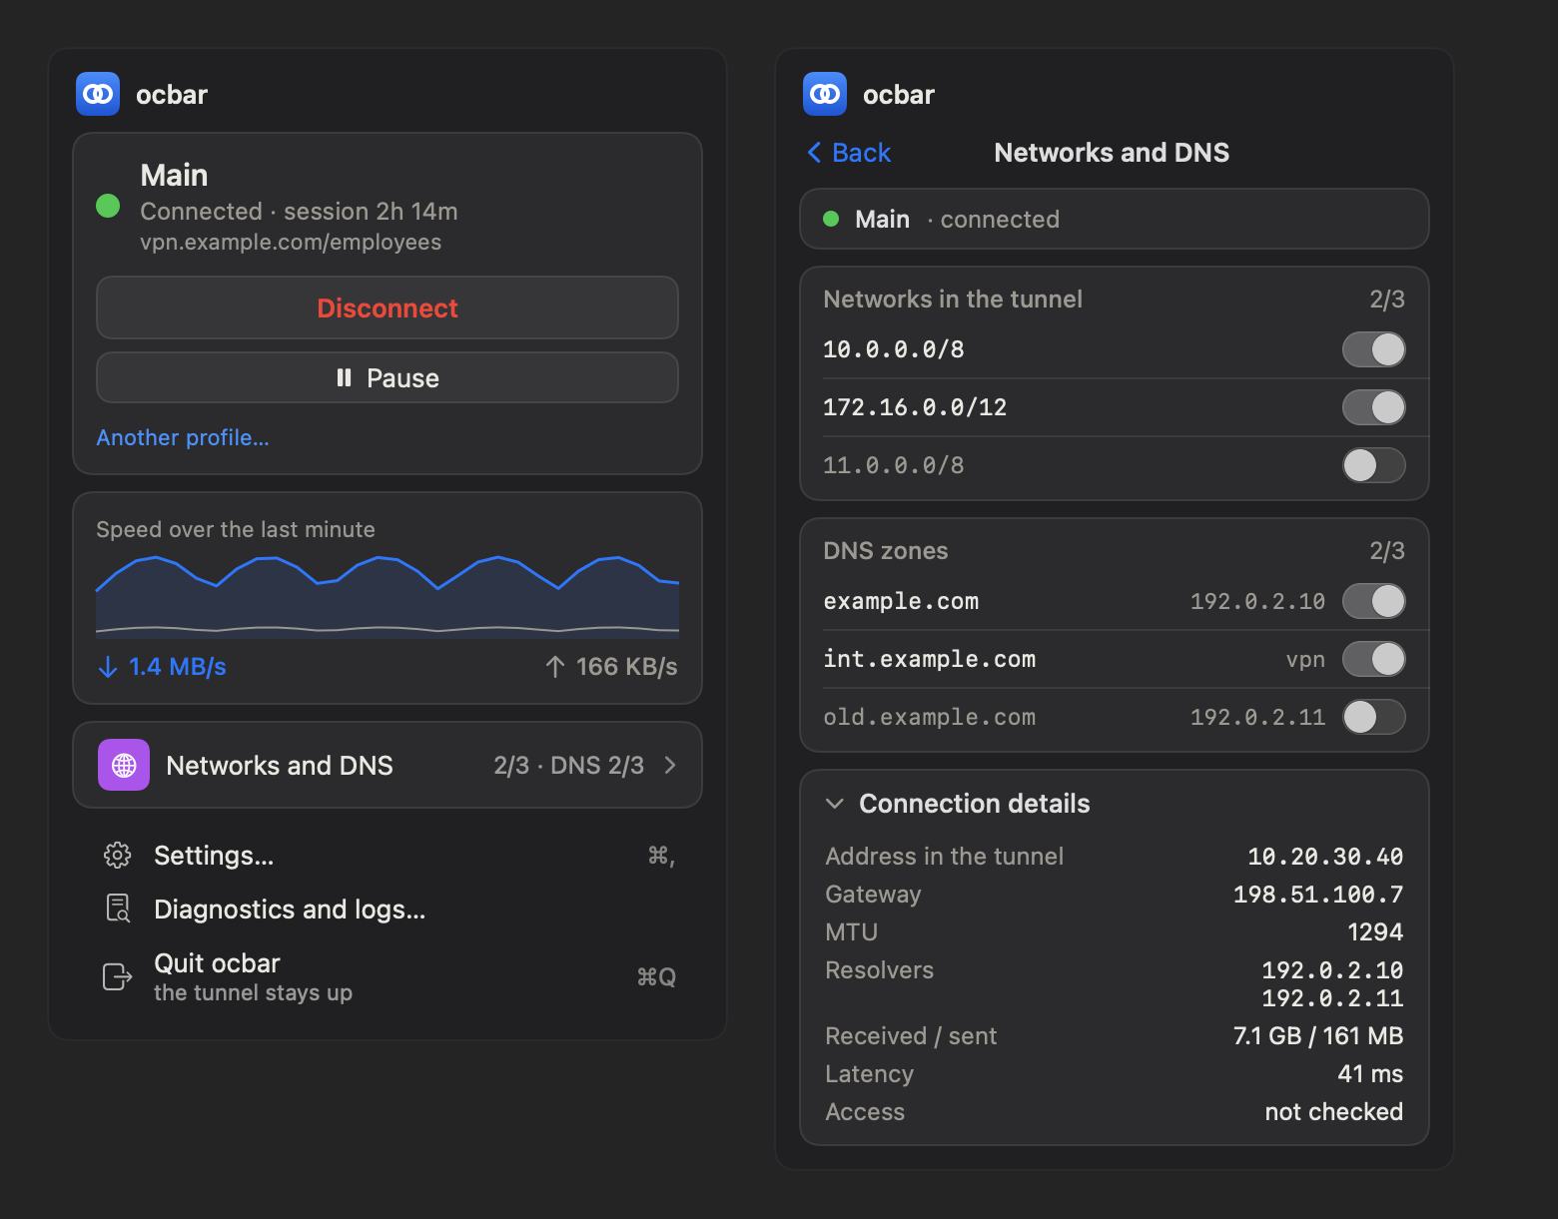1558x1219 pixels.
Task: Click the pause icon on the Pause button
Action: (345, 377)
